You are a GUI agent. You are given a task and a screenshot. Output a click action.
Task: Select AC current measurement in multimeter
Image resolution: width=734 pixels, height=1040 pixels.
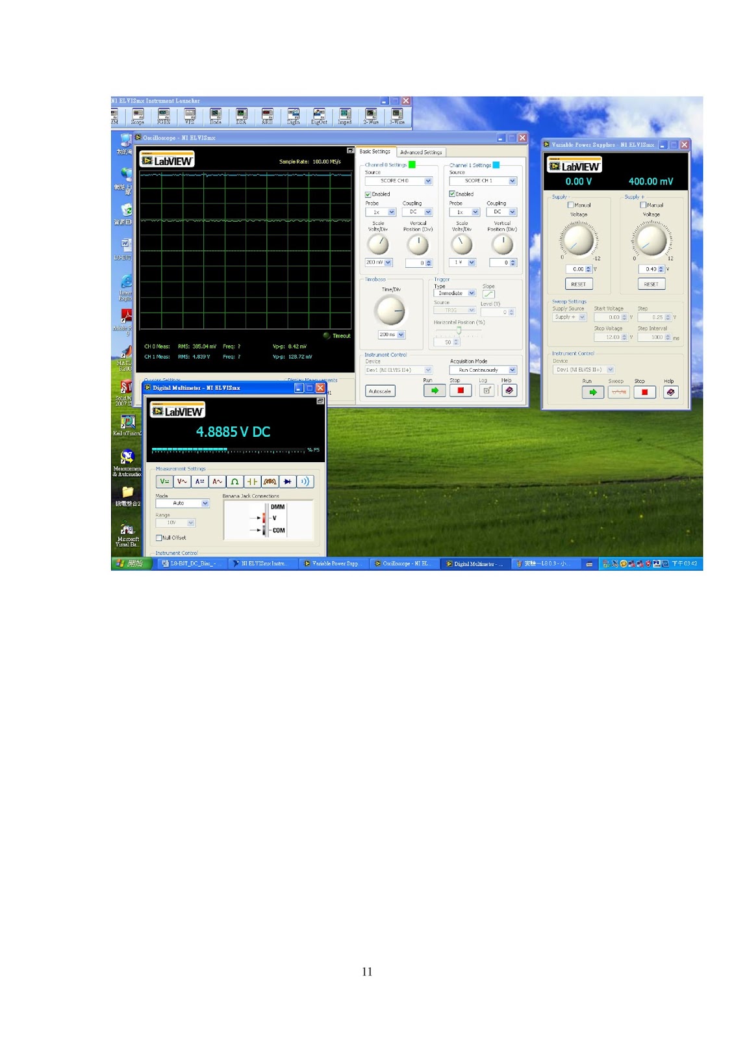pyautogui.click(x=217, y=482)
